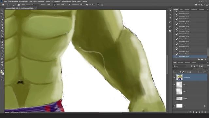Toggle lock all (padlock icon)

(x=190, y=72)
